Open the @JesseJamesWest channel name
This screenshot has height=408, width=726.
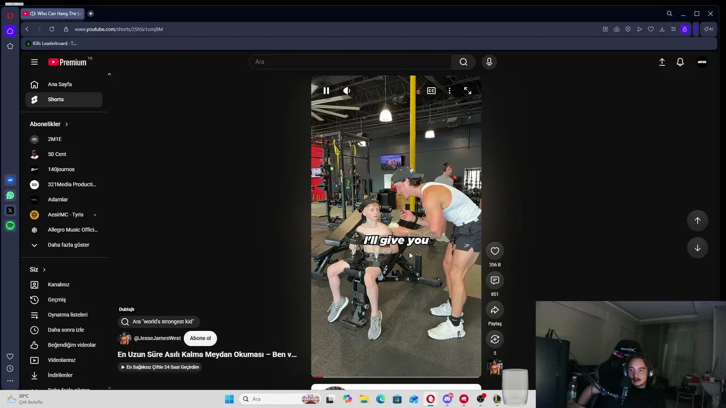coord(157,338)
